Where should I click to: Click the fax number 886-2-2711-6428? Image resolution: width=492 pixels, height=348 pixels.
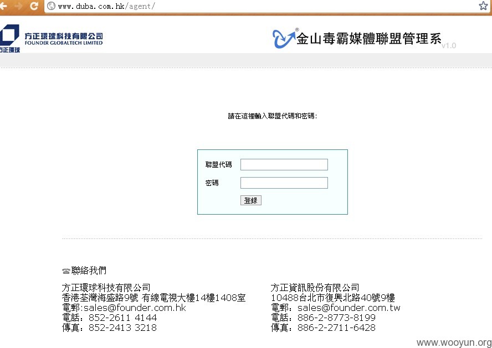(336, 328)
